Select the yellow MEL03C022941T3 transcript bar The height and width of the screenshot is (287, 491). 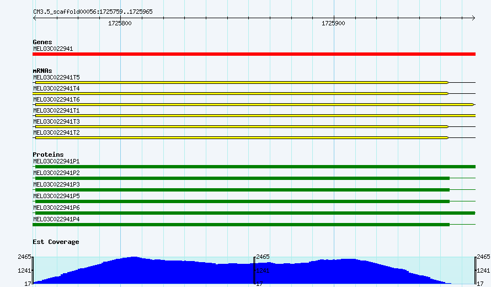242,126
